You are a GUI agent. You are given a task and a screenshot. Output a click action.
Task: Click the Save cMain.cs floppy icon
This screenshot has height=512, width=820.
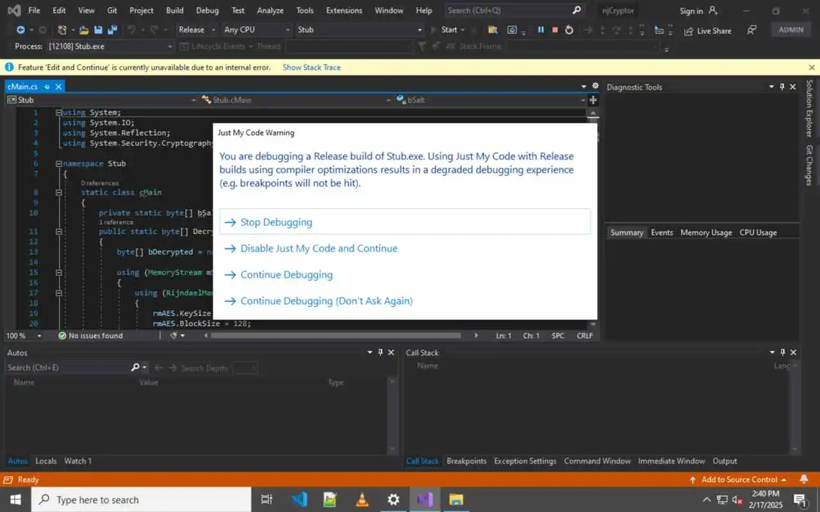tap(99, 29)
